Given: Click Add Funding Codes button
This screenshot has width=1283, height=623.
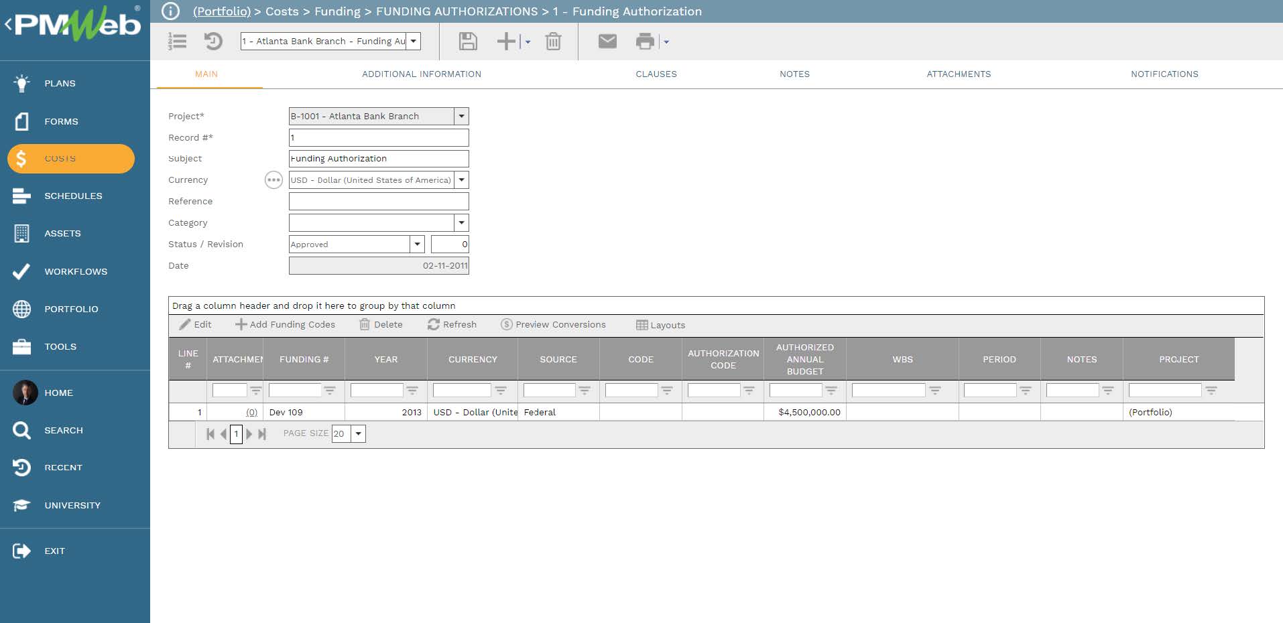Looking at the screenshot, I should coord(285,325).
